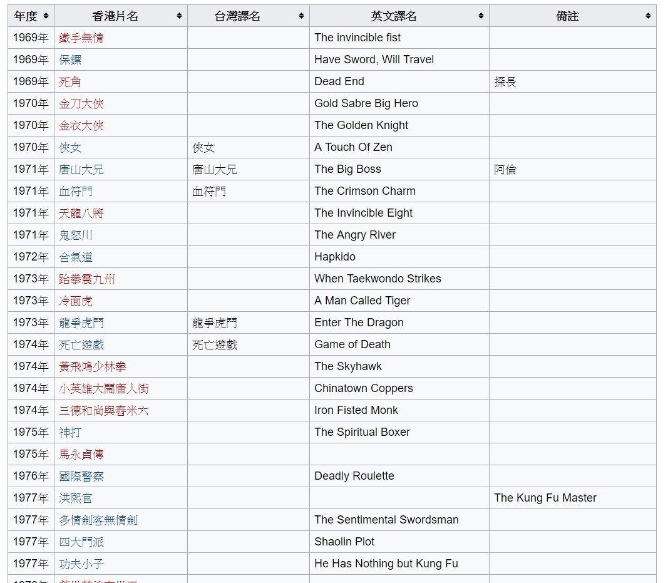
Task: Click the 功夫小子 film link
Action: tap(81, 564)
